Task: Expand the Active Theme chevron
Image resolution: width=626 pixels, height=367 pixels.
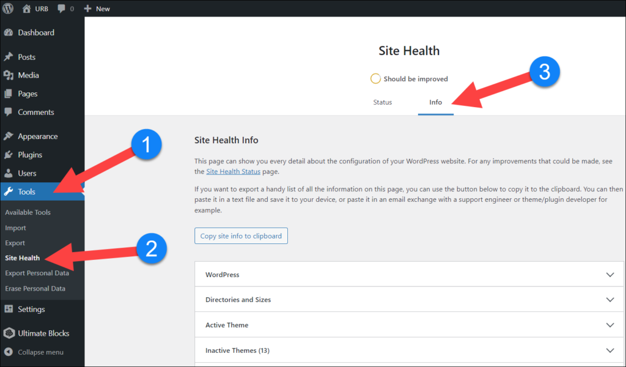Action: tap(610, 325)
